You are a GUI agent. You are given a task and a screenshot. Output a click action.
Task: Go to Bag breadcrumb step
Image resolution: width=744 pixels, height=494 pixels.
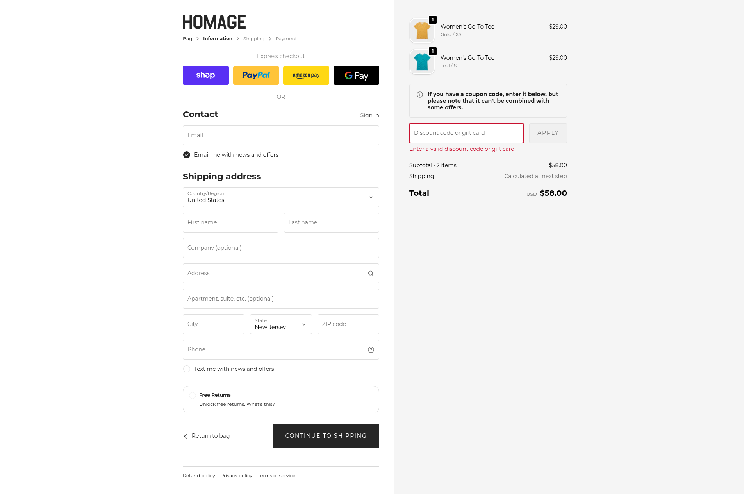187,39
